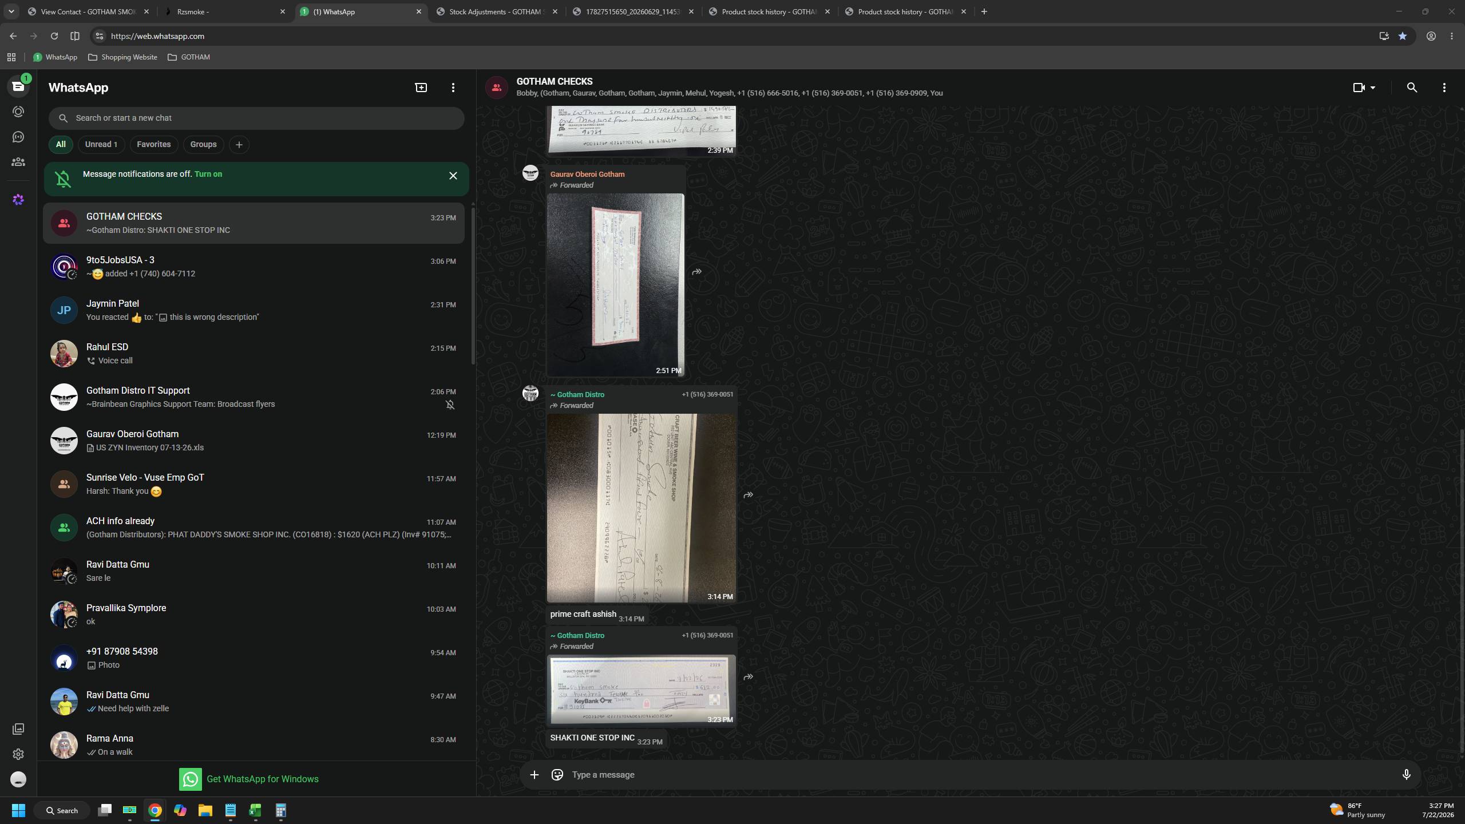Viewport: 1465px width, 824px height.
Task: Search within the GOTHAM CHECKS chat
Action: point(1412,88)
